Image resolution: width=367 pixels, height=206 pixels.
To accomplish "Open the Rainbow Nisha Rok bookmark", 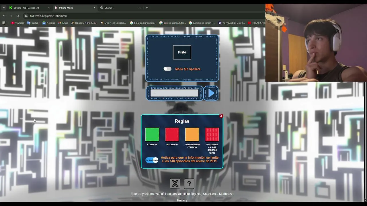I will tap(84, 23).
